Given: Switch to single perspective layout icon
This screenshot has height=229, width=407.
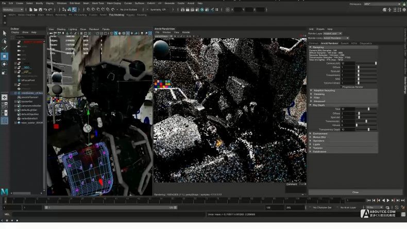Looking at the screenshot, I should pyautogui.click(x=5, y=97).
